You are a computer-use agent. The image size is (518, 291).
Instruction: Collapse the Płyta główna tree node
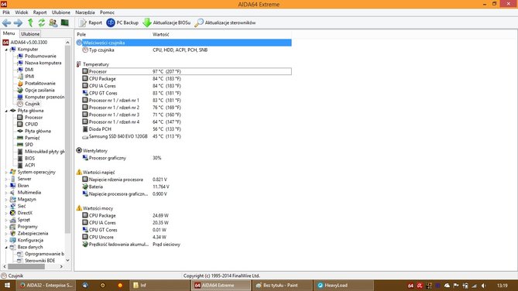pyautogui.click(x=6, y=111)
